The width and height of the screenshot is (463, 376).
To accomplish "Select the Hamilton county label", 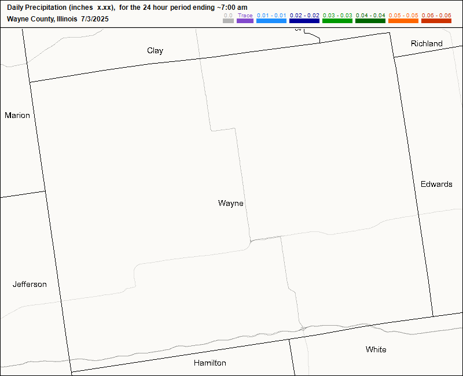I will click(210, 363).
